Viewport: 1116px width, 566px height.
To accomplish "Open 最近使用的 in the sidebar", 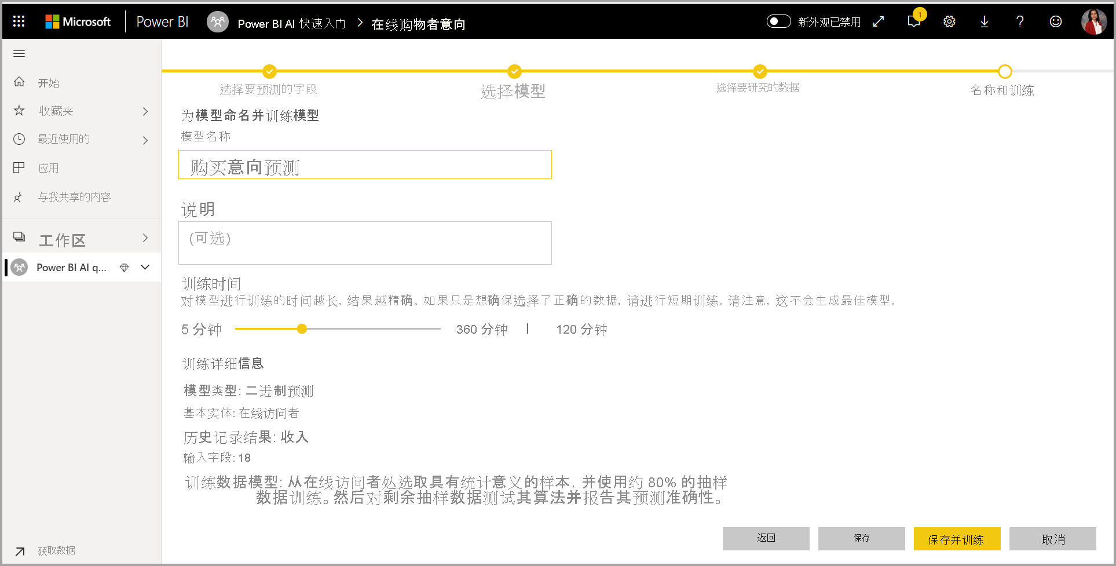I will (x=64, y=139).
